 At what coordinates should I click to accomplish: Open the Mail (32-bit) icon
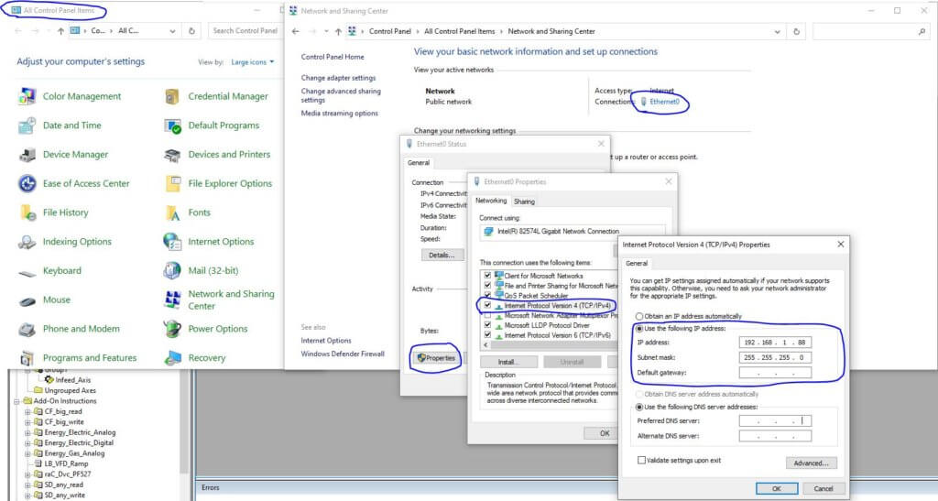click(x=173, y=271)
